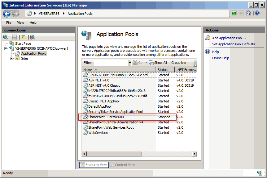Screen dimensions: 267x178
Task: Open the help dropdown arrow in toolbar
Action: tap(262, 13)
